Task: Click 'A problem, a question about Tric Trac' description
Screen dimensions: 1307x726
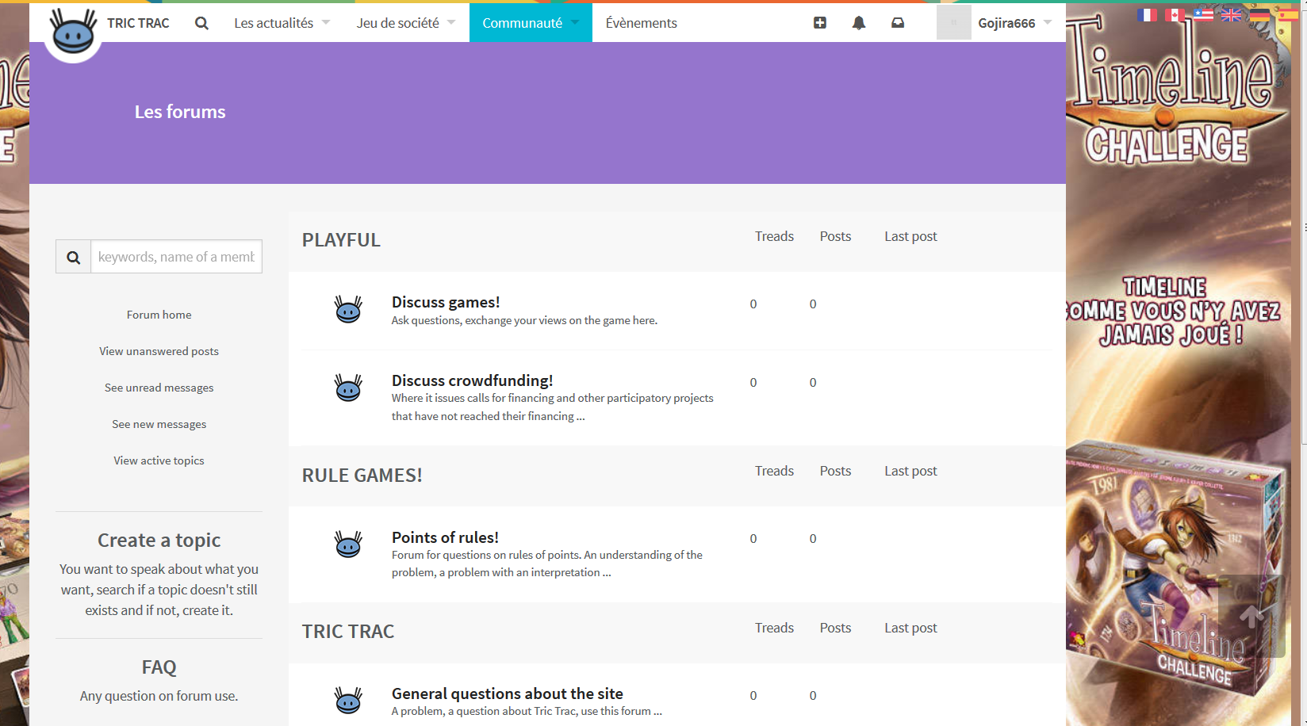Action: [x=527, y=711]
